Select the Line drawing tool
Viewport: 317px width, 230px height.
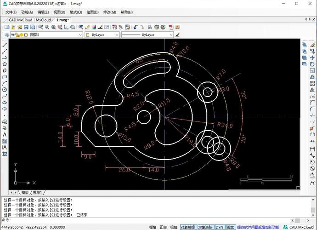5,45
